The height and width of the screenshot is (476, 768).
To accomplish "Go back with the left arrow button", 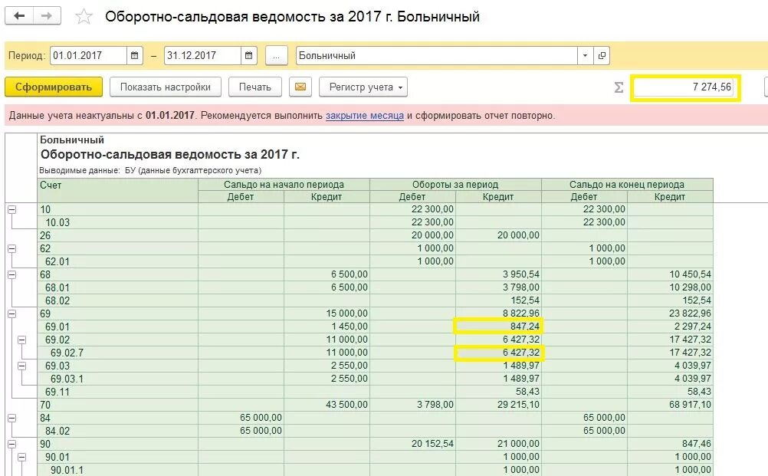I will [19, 15].
